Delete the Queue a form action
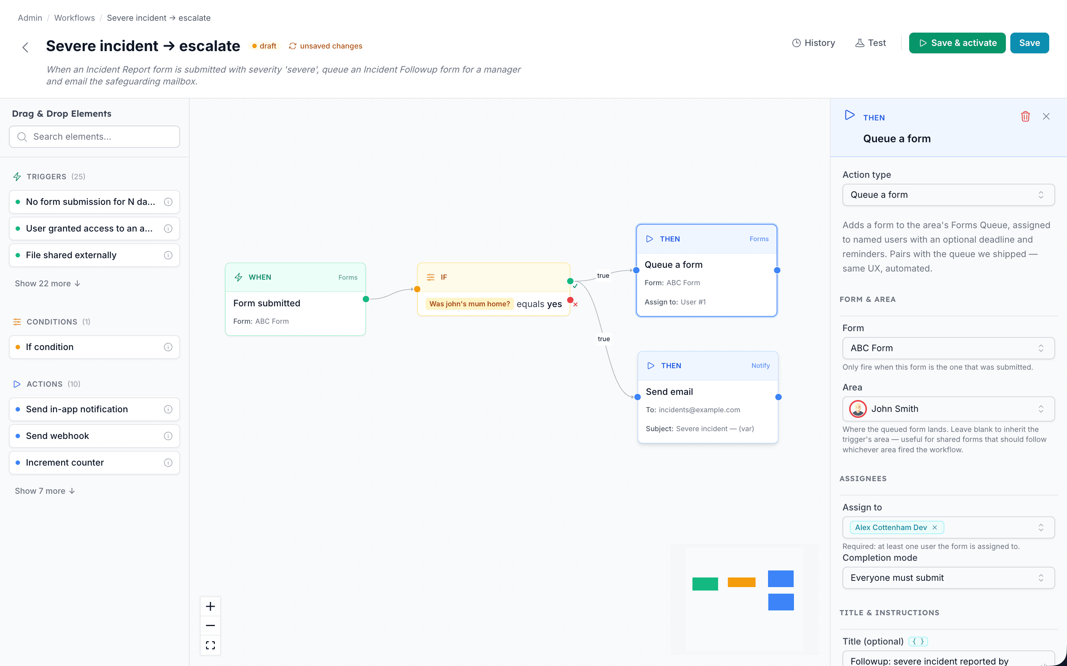The height and width of the screenshot is (666, 1067). click(1025, 116)
